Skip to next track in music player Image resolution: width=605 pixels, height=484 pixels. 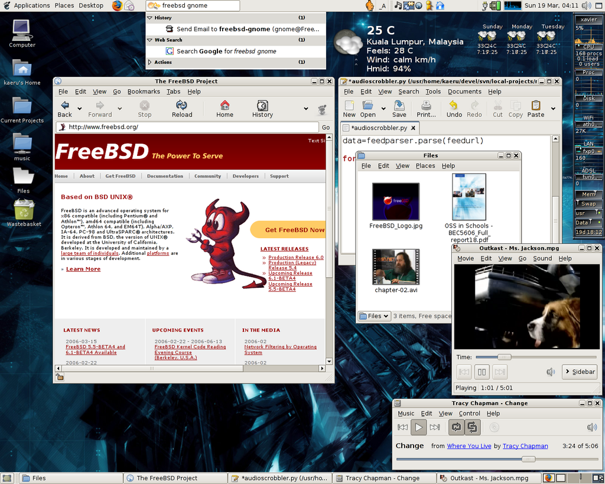[435, 427]
